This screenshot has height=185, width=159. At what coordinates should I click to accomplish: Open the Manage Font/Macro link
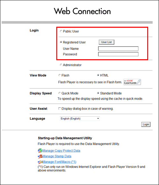tap(59, 162)
